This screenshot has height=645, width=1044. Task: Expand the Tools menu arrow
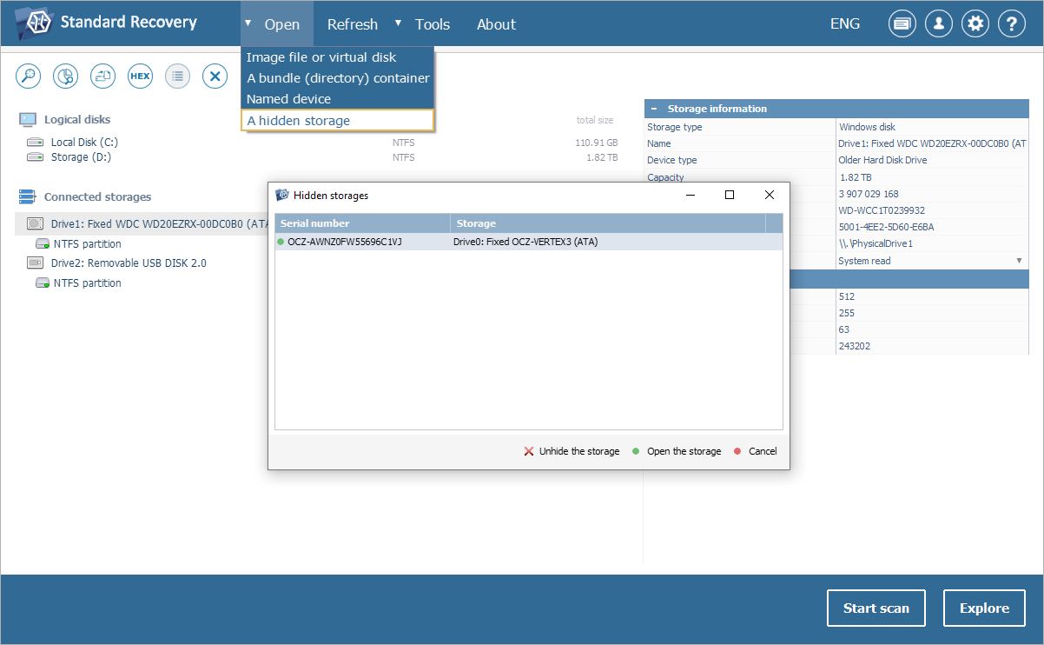(399, 23)
